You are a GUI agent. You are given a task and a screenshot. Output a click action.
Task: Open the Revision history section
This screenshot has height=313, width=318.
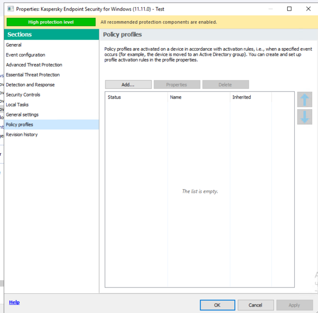tap(51, 135)
